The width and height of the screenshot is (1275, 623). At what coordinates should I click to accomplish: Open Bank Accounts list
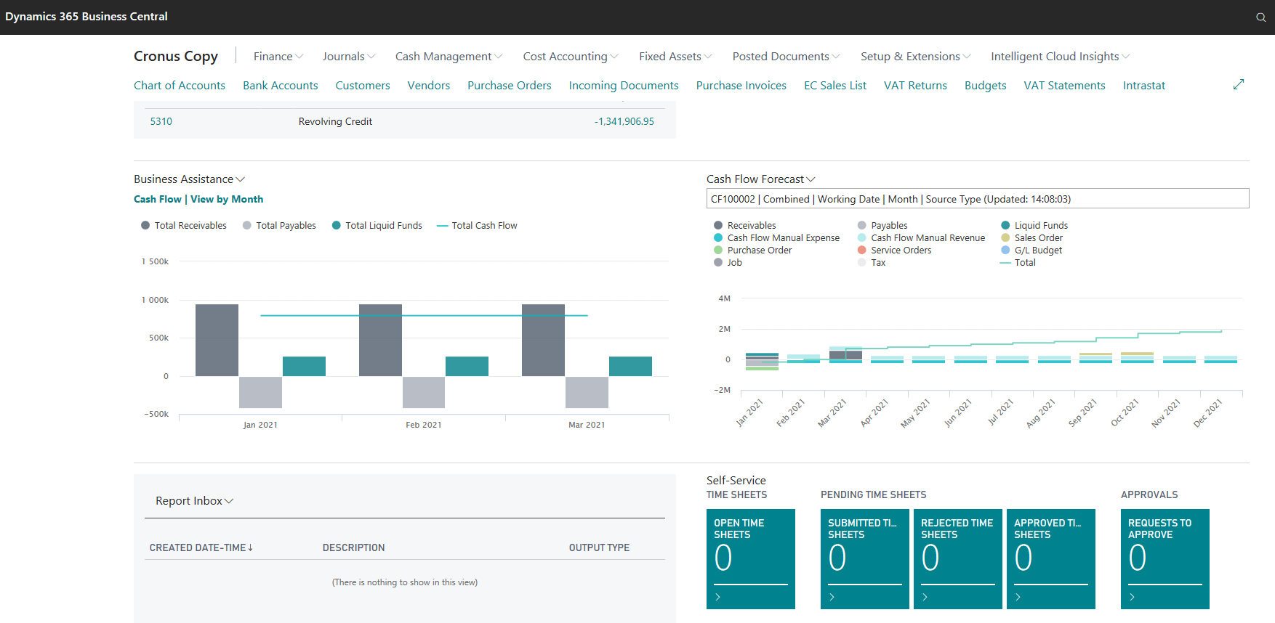(x=281, y=86)
